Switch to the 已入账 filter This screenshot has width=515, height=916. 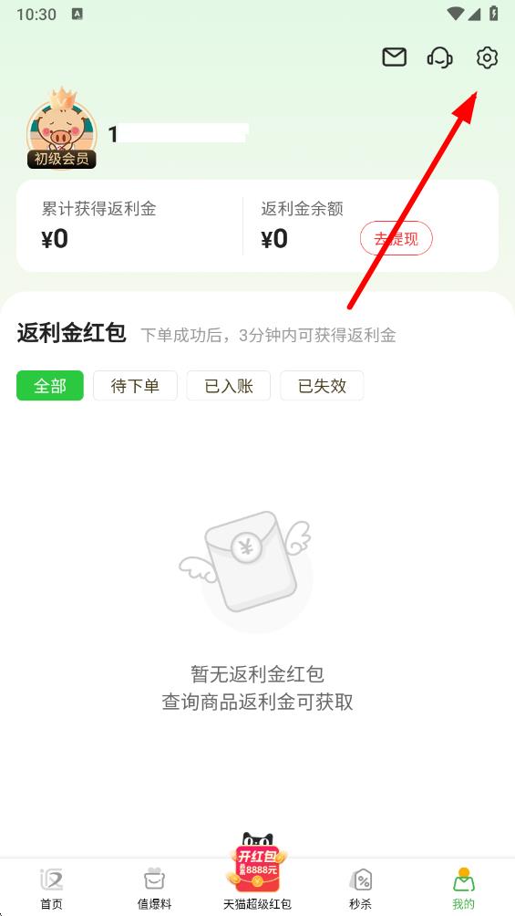(x=228, y=386)
